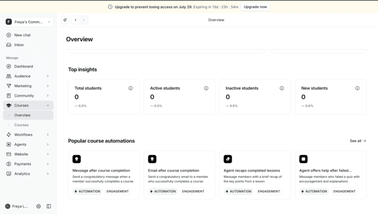Viewport: 378px width, 214px height.
Task: Click ENGAGEMENT tag on Email after completion card
Action: point(193,191)
